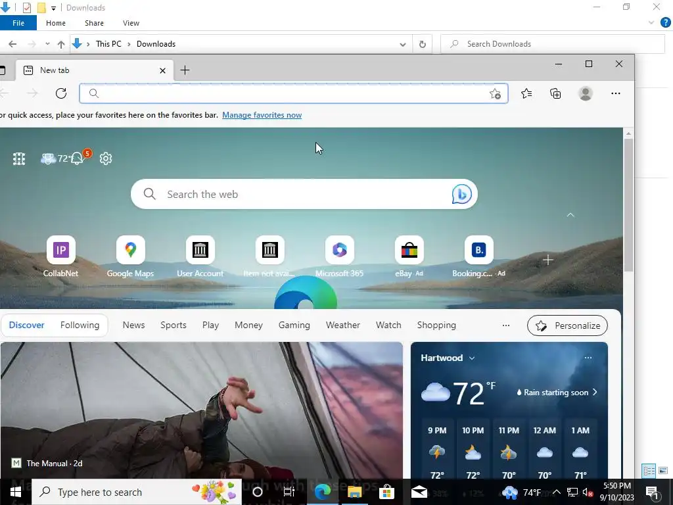Select the Following feed tab

pos(80,325)
